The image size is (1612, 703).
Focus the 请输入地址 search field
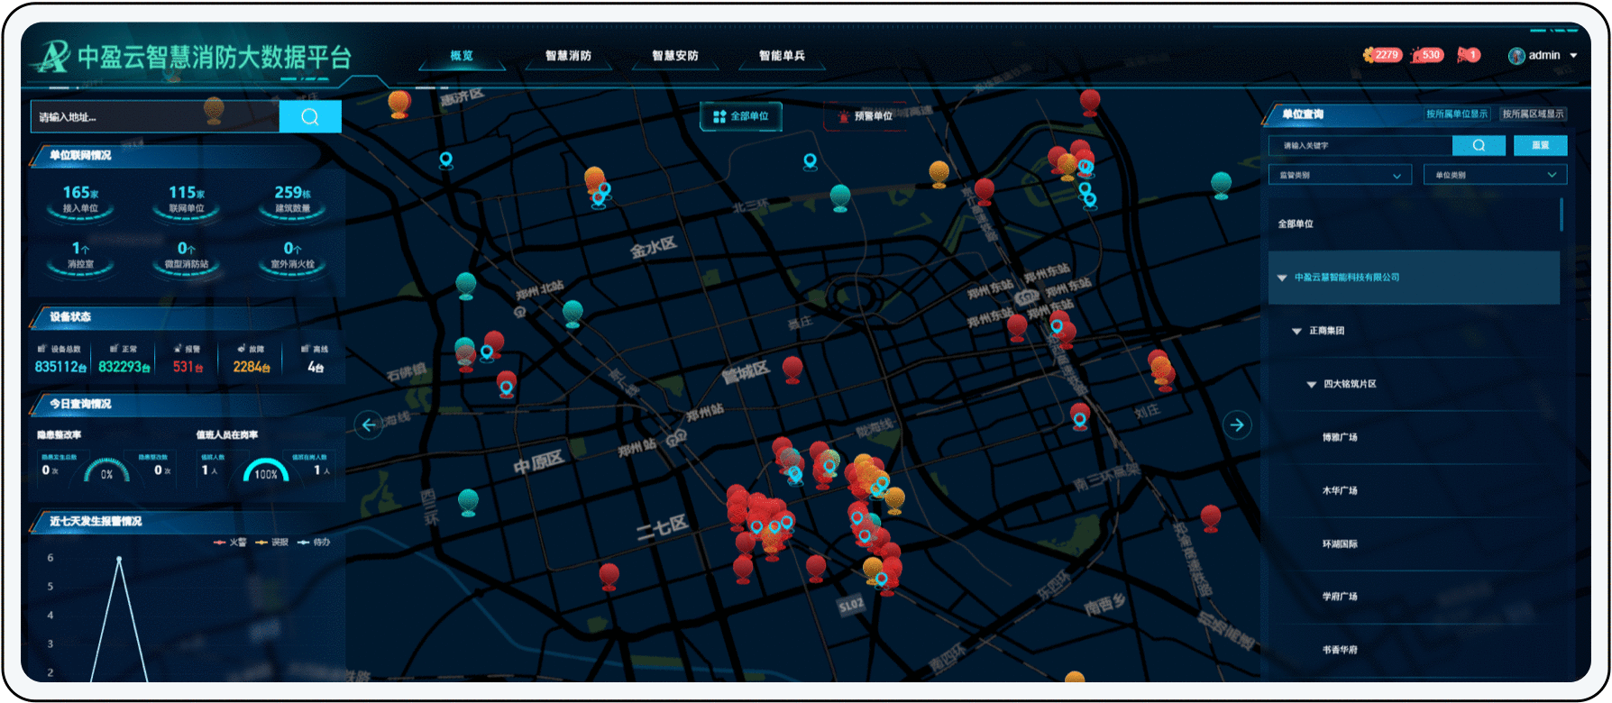(x=155, y=117)
